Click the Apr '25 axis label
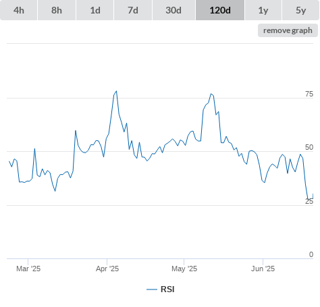 [x=107, y=269]
